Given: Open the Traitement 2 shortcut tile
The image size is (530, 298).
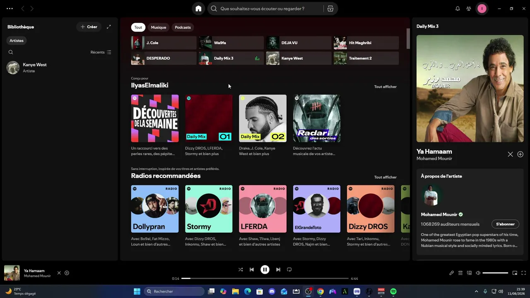Looking at the screenshot, I should (366, 58).
